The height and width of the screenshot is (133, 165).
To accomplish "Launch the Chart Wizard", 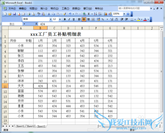I will tap(106, 14).
